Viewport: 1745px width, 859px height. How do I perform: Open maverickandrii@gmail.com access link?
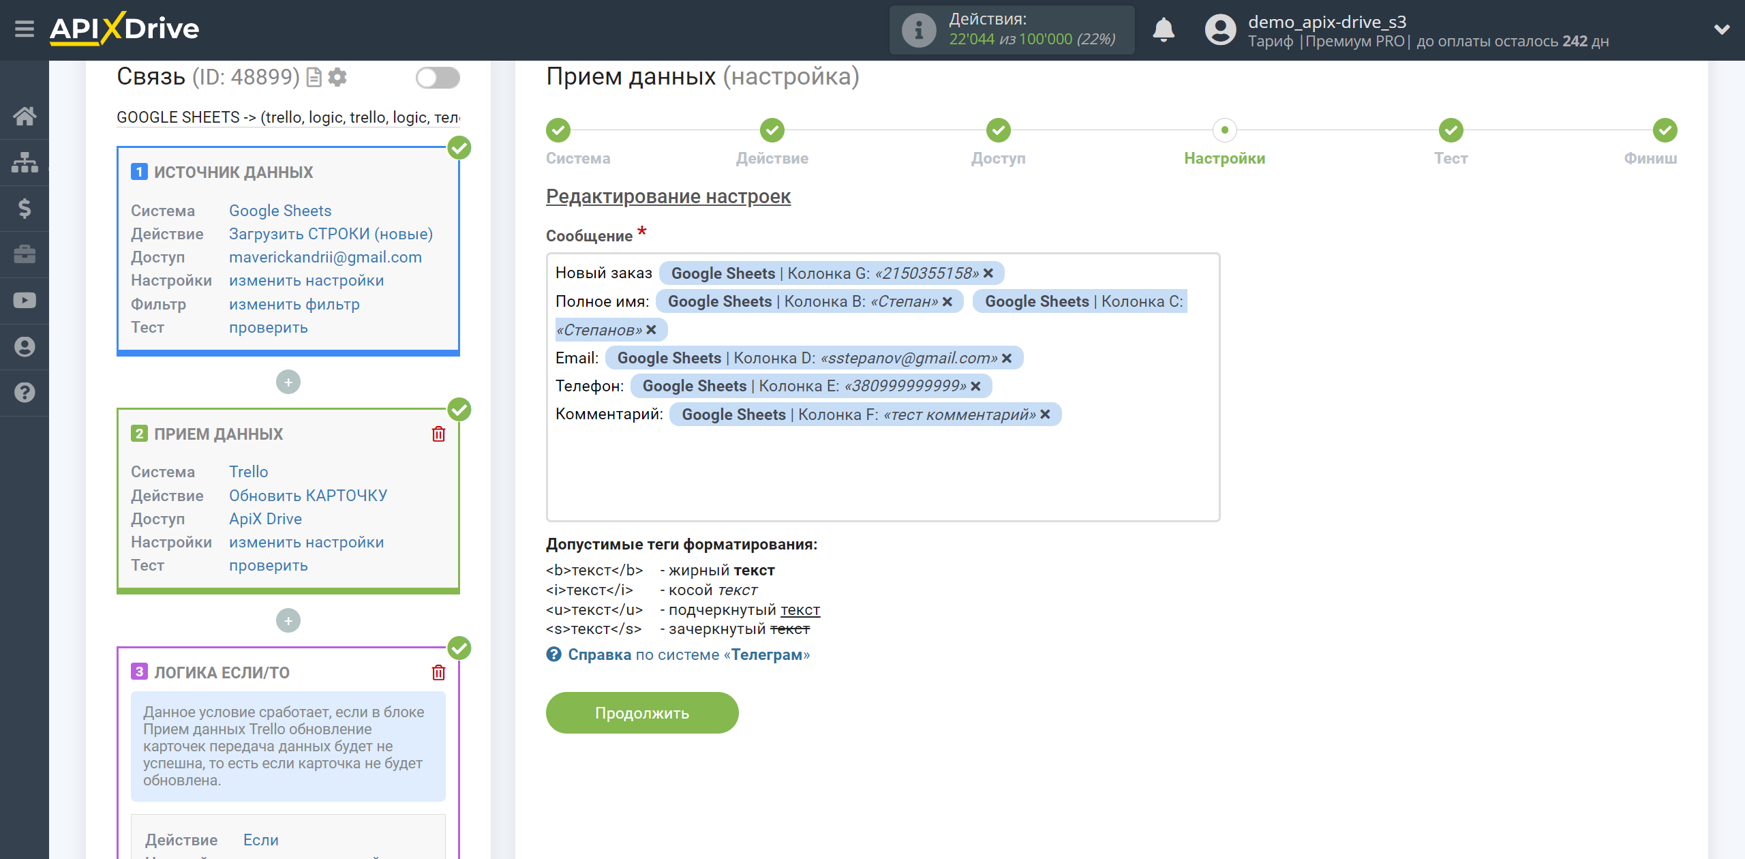(325, 257)
